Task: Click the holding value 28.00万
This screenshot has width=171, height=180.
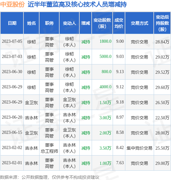Action: (x=162, y=133)
